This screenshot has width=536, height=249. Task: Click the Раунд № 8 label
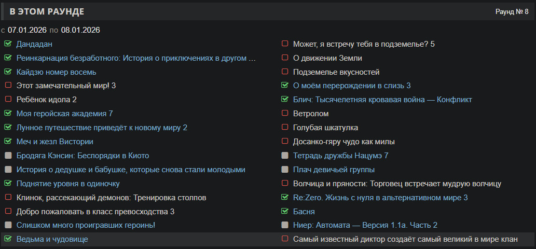[512, 11]
